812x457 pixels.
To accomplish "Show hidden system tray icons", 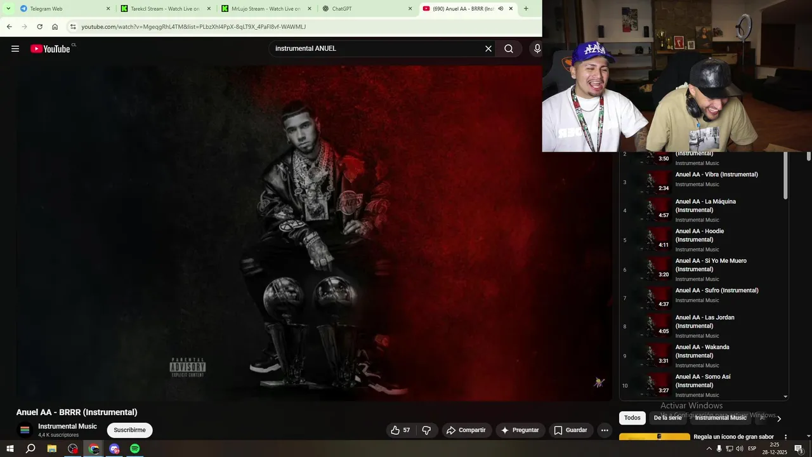I will 709,449.
